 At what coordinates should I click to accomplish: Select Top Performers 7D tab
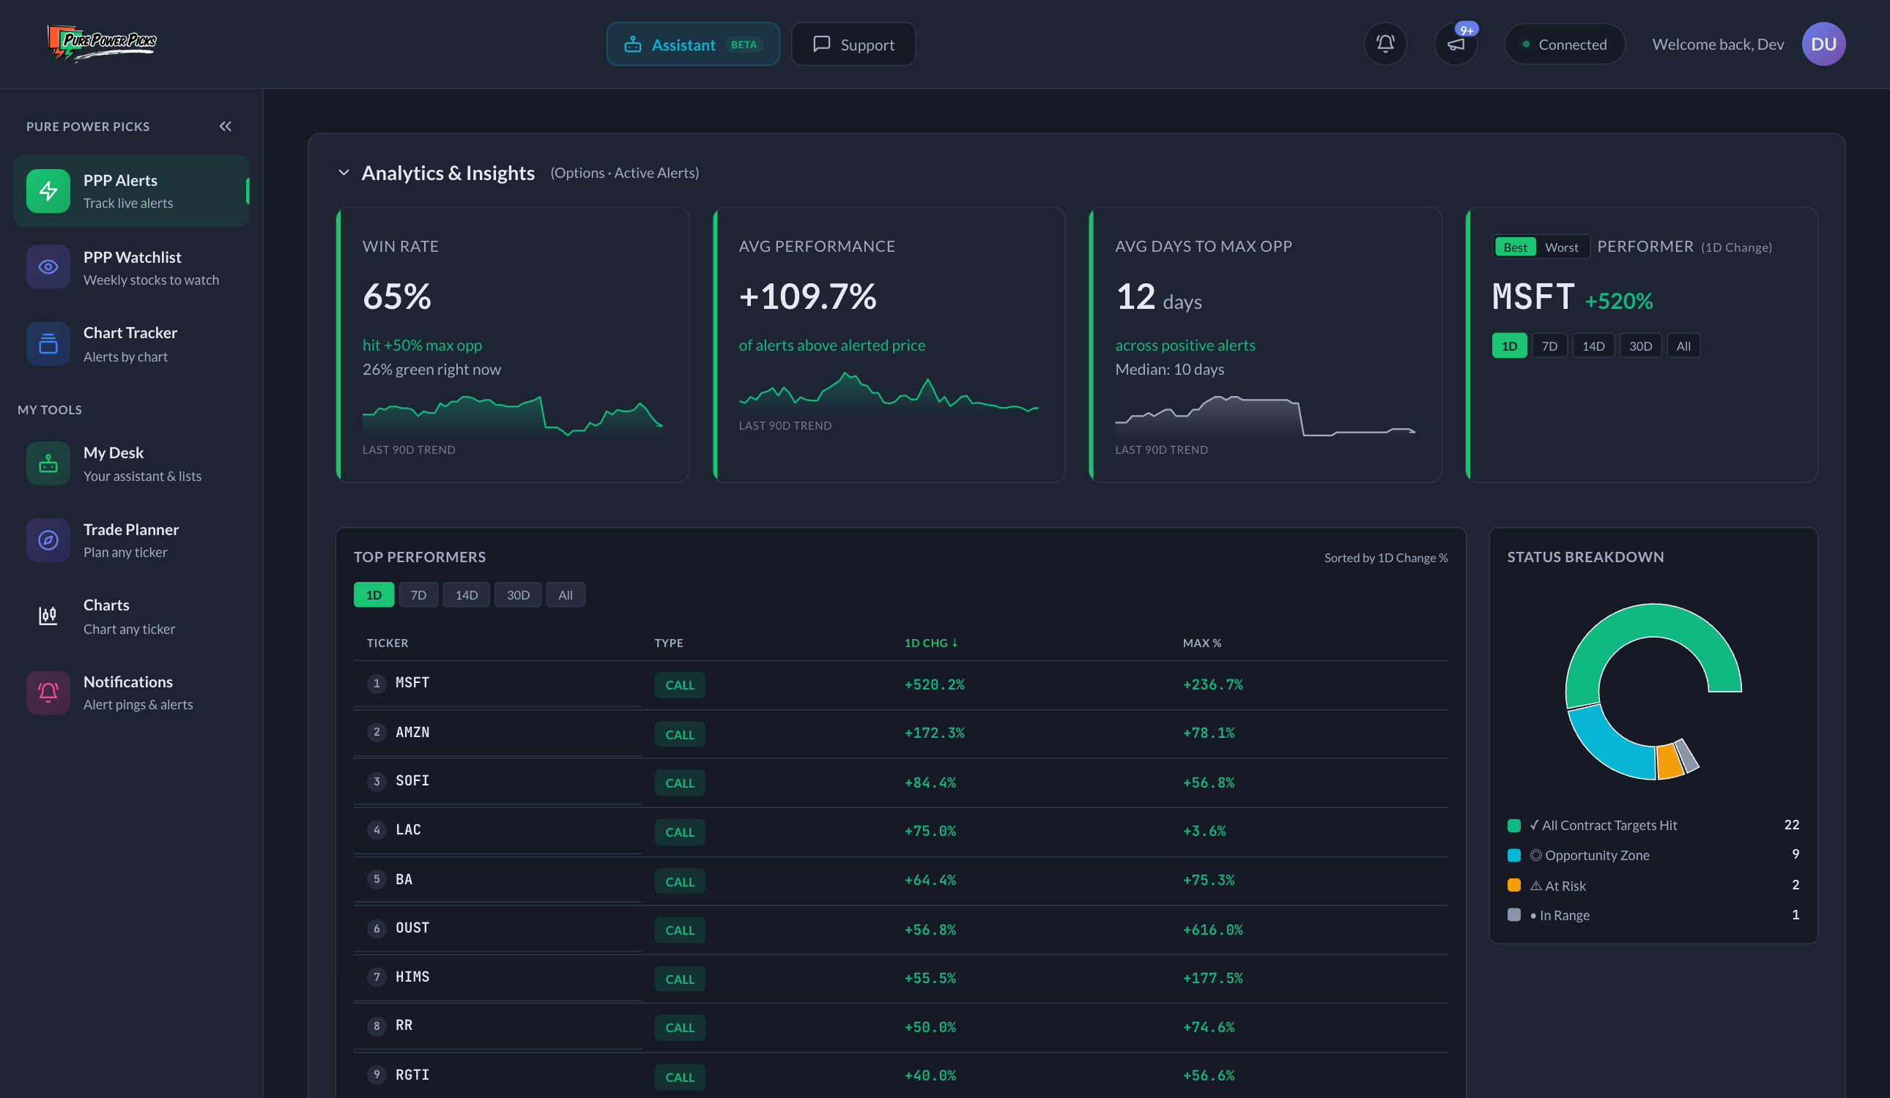[418, 594]
